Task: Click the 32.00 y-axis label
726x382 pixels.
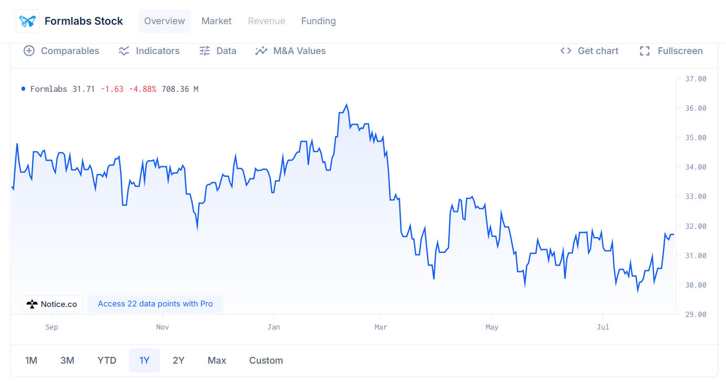Action: 696,226
